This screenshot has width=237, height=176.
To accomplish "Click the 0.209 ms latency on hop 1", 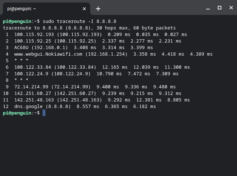I will 119,35.
